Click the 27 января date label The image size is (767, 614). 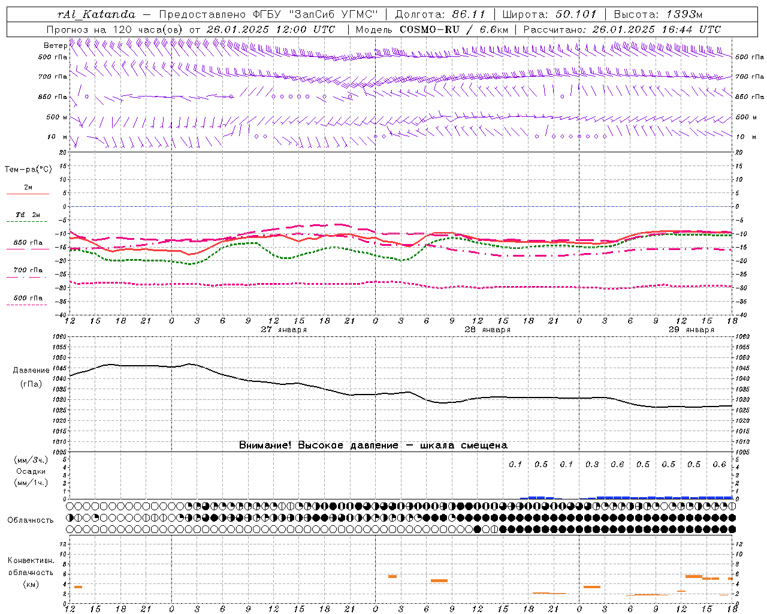tap(283, 330)
